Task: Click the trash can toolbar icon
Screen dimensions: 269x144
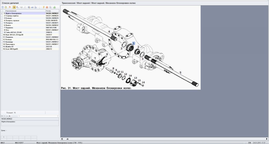Action: point(3,7)
